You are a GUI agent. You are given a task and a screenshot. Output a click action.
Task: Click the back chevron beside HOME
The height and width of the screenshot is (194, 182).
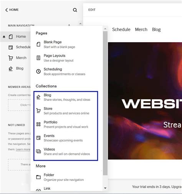click(x=7, y=10)
